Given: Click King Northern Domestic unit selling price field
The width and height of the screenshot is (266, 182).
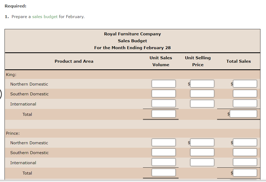Looking at the screenshot, I should coord(202,84).
